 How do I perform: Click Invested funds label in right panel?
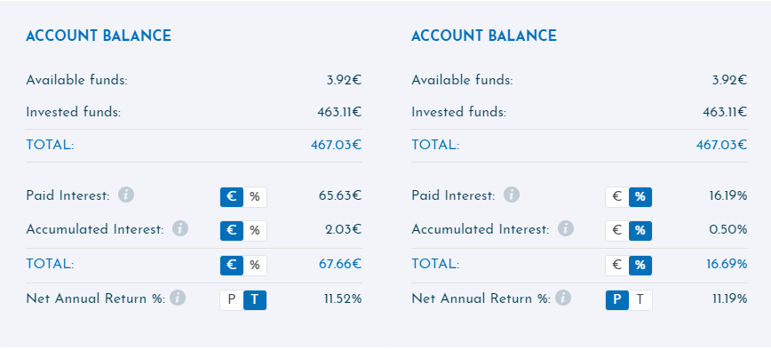pyautogui.click(x=458, y=112)
